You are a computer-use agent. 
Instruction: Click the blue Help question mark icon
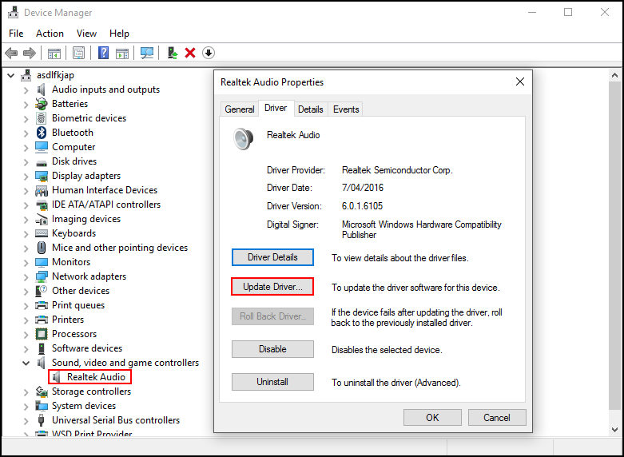coord(104,53)
